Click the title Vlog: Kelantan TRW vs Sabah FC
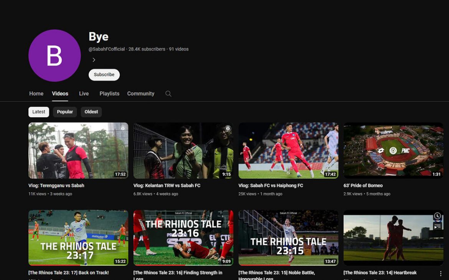The image size is (449, 280). pos(167,185)
